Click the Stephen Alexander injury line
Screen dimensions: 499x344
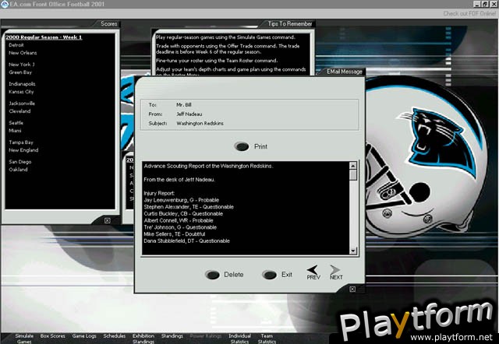(189, 207)
